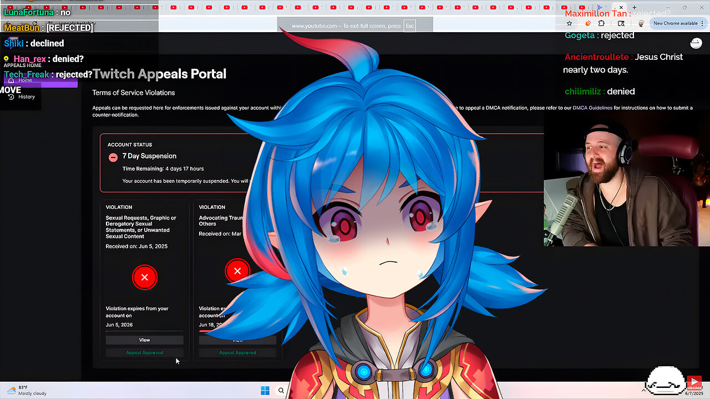710x399 pixels.
Task: Click the New Chrome available button
Action: tap(675, 23)
